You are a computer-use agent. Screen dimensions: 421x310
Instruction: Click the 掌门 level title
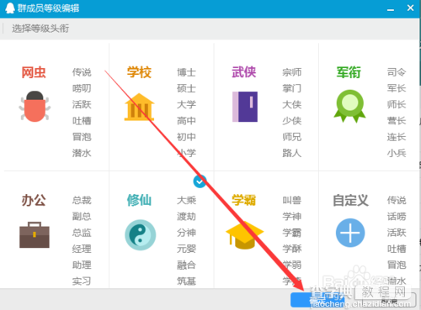292,88
